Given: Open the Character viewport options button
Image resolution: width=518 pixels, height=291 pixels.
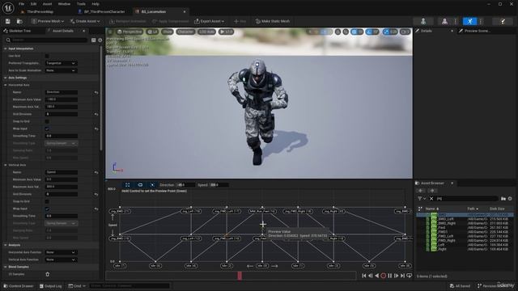Looking at the screenshot, I should click(x=185, y=32).
